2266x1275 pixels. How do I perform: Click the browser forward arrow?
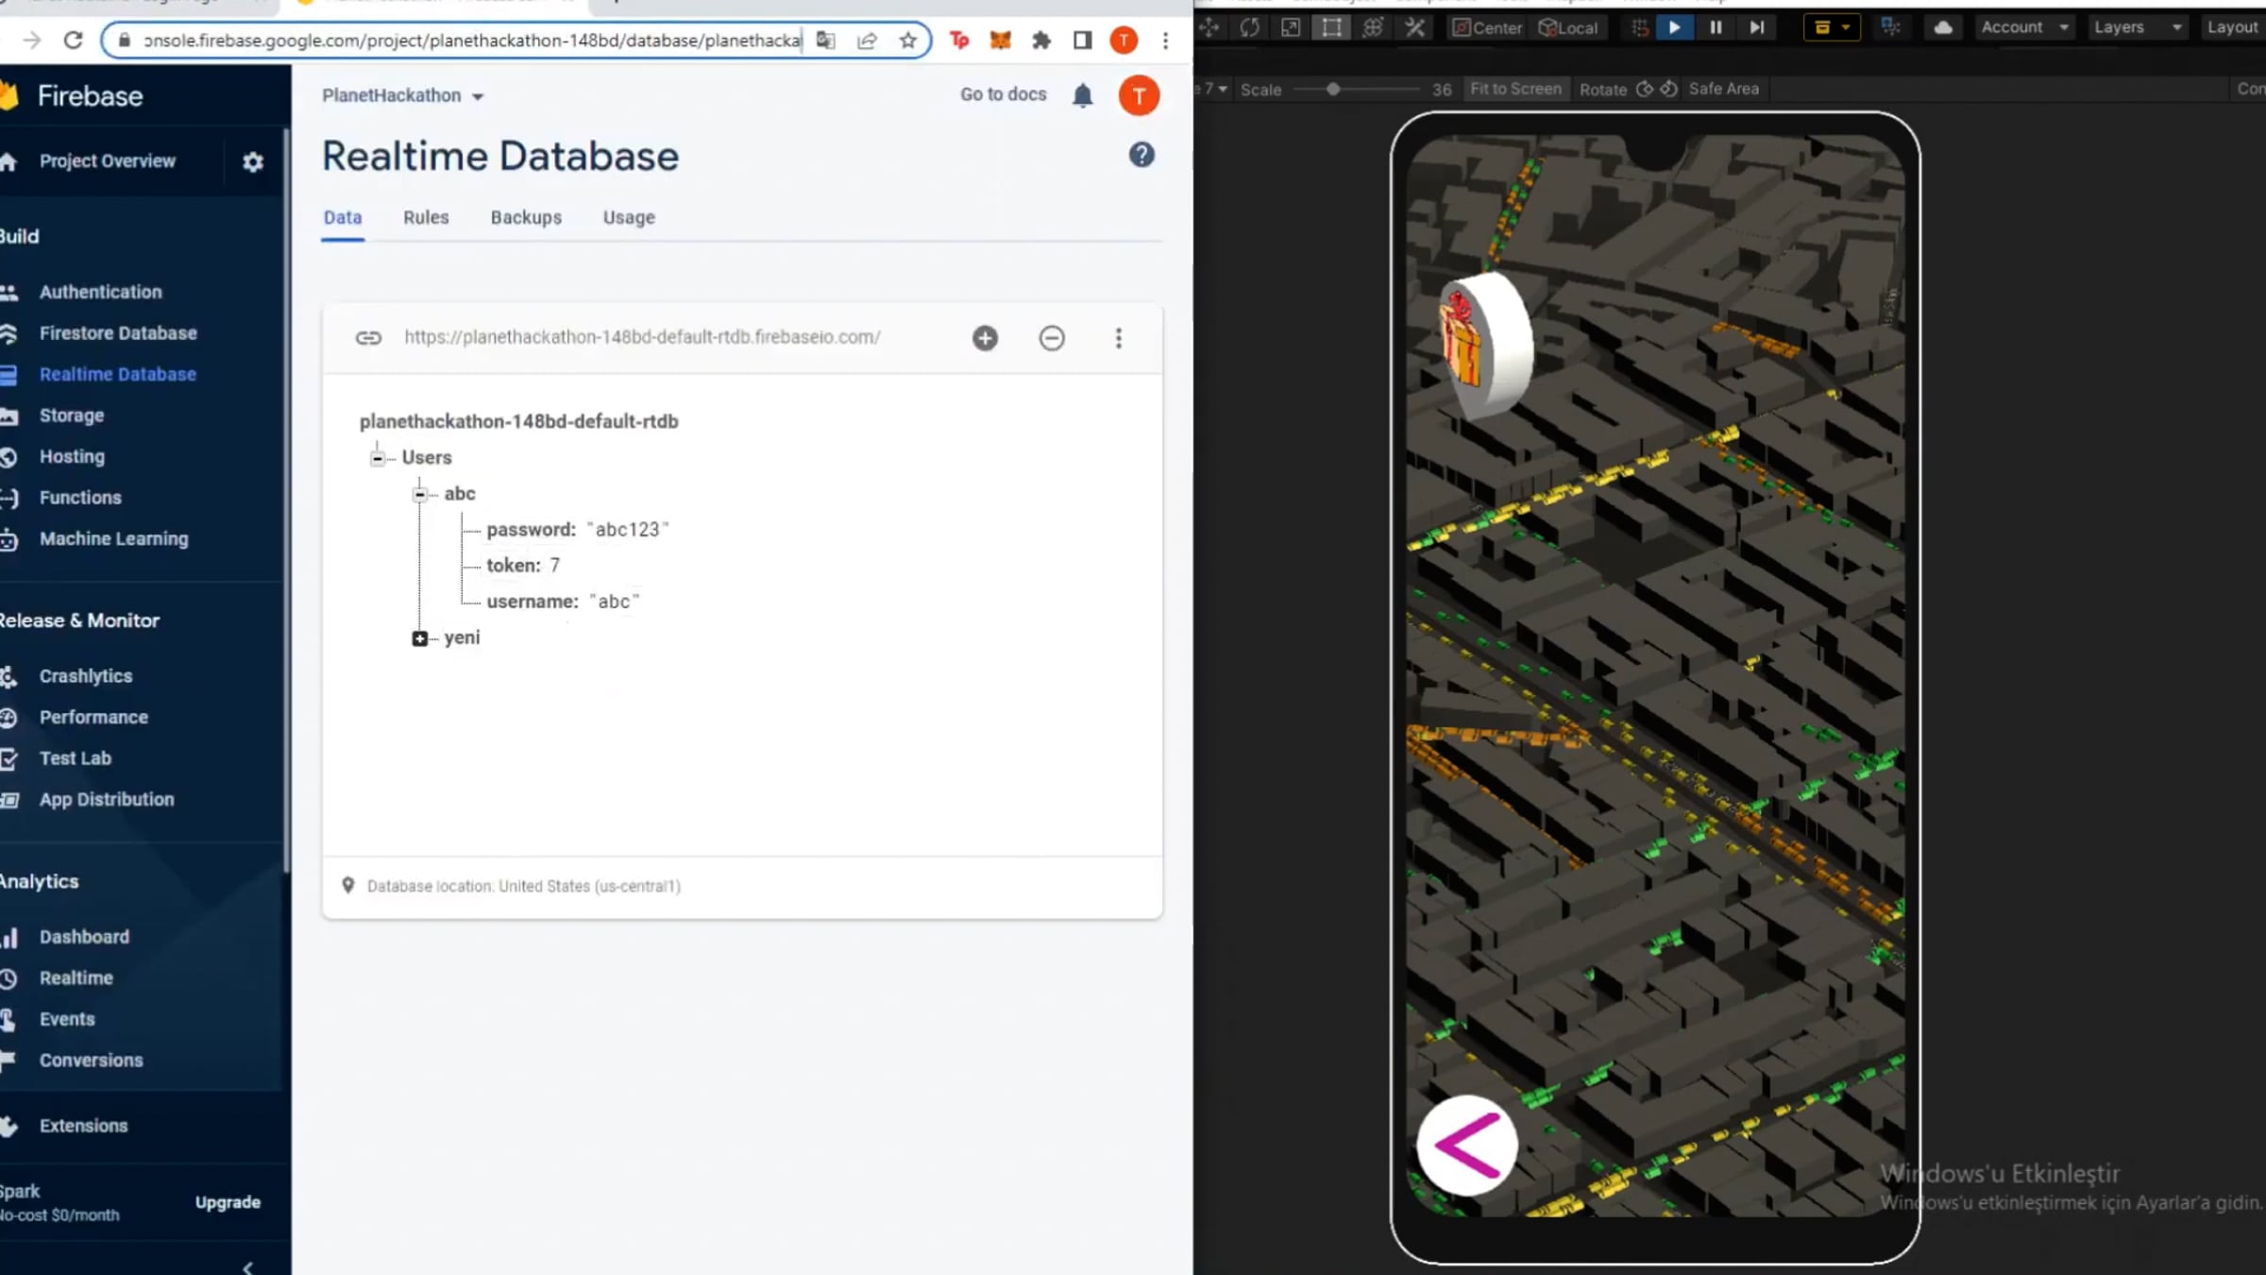[31, 41]
